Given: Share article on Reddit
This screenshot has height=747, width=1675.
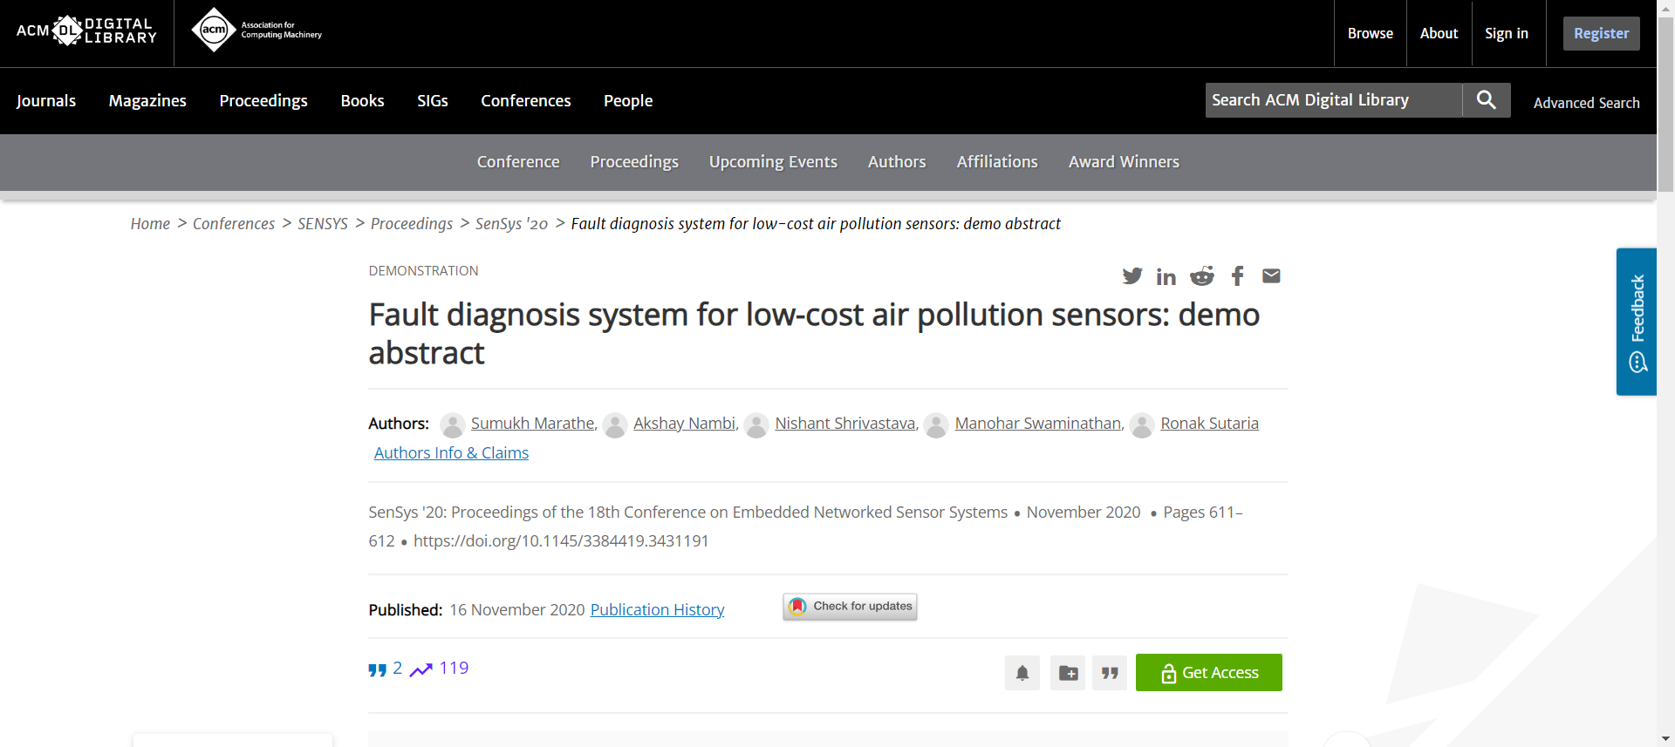Looking at the screenshot, I should [x=1201, y=276].
